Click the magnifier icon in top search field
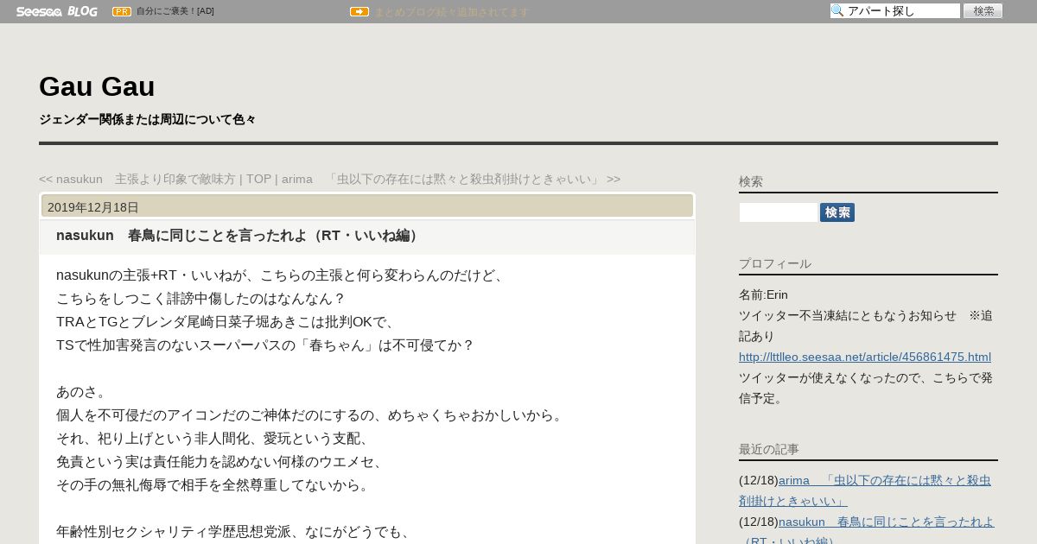 click(x=837, y=11)
